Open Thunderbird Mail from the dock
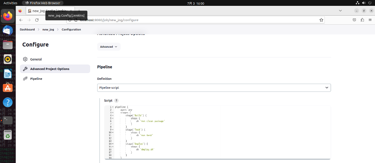Viewport: 375px width, 163px height. 8,30
